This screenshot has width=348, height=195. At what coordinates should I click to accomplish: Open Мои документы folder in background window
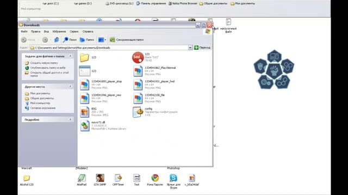[243, 4]
